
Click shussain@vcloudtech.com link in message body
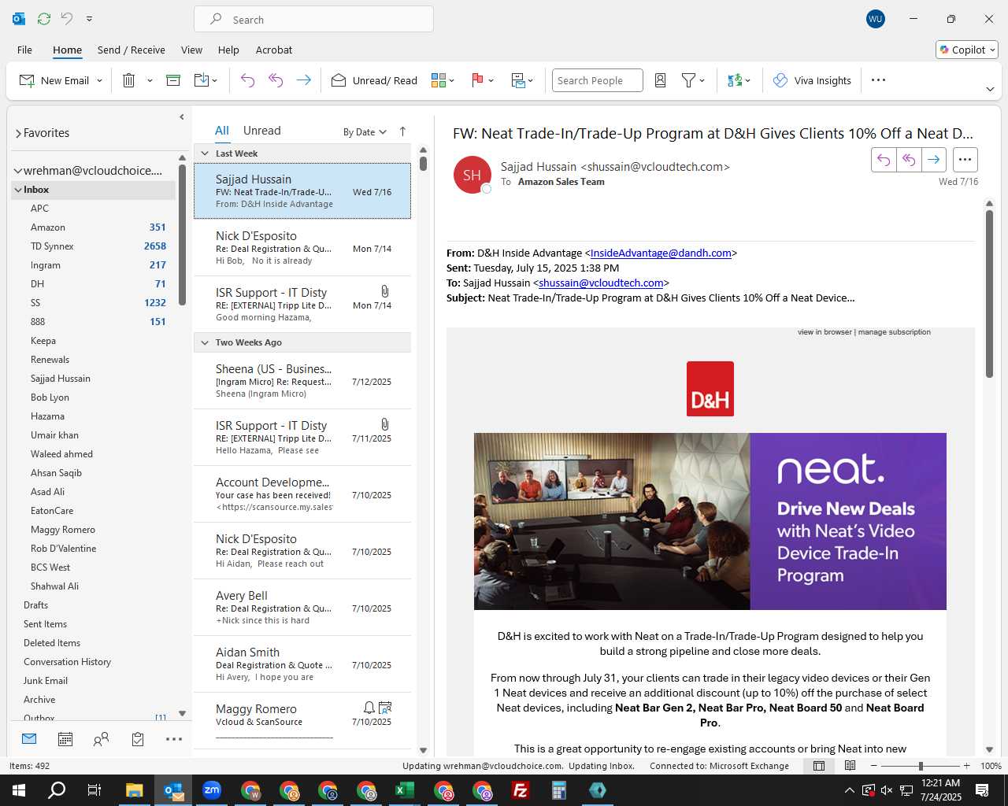tap(601, 283)
